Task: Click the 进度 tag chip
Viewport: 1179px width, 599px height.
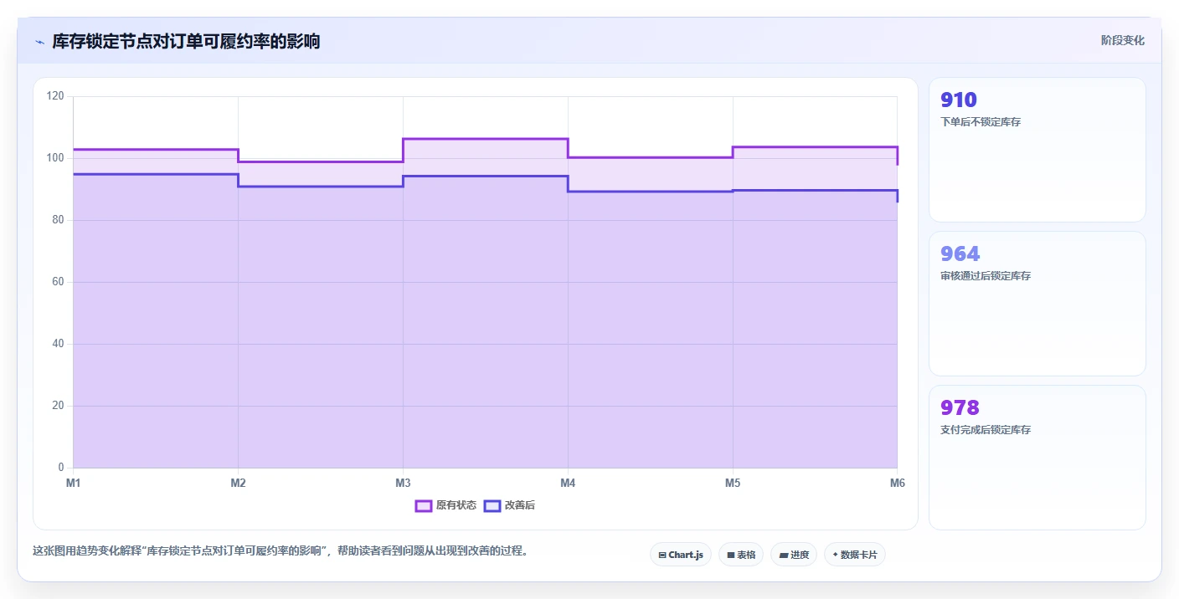Action: (x=794, y=555)
